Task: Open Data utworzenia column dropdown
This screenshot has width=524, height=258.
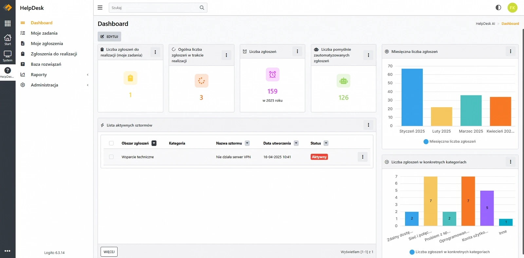Action: (x=296, y=143)
